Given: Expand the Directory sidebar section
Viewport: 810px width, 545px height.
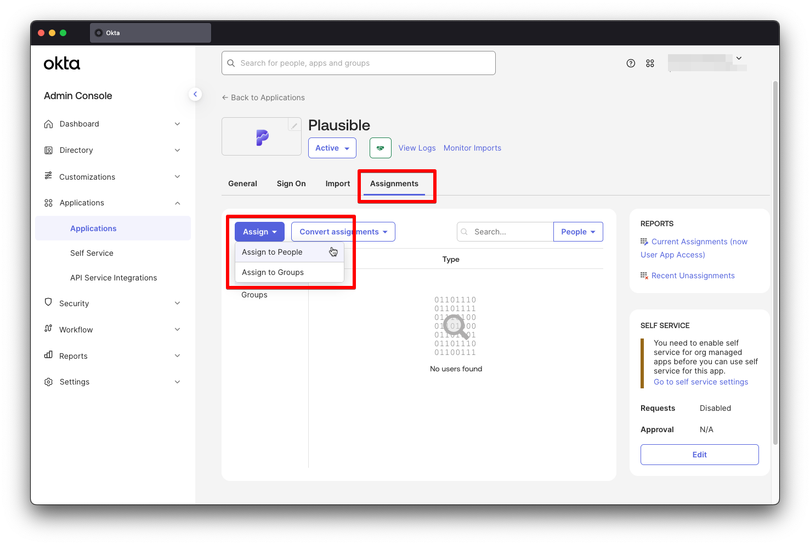Looking at the screenshot, I should [177, 150].
